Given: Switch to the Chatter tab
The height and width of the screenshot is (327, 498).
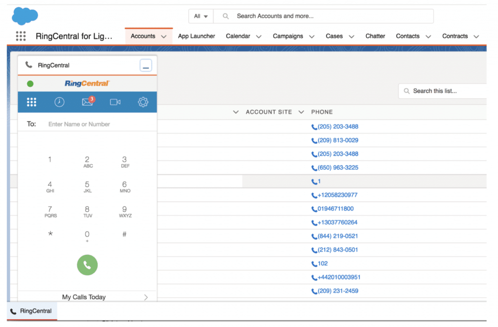Looking at the screenshot, I should [375, 36].
